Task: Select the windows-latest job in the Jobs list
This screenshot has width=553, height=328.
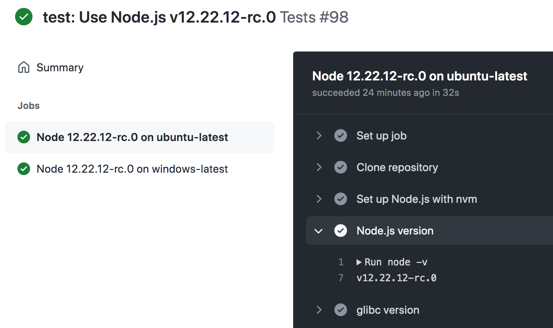Action: 132,169
